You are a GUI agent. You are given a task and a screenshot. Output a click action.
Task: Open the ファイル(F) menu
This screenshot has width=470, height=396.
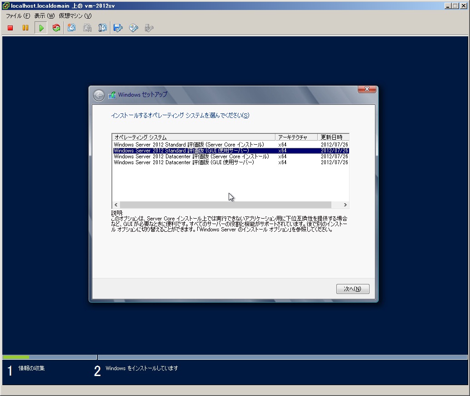click(18, 16)
